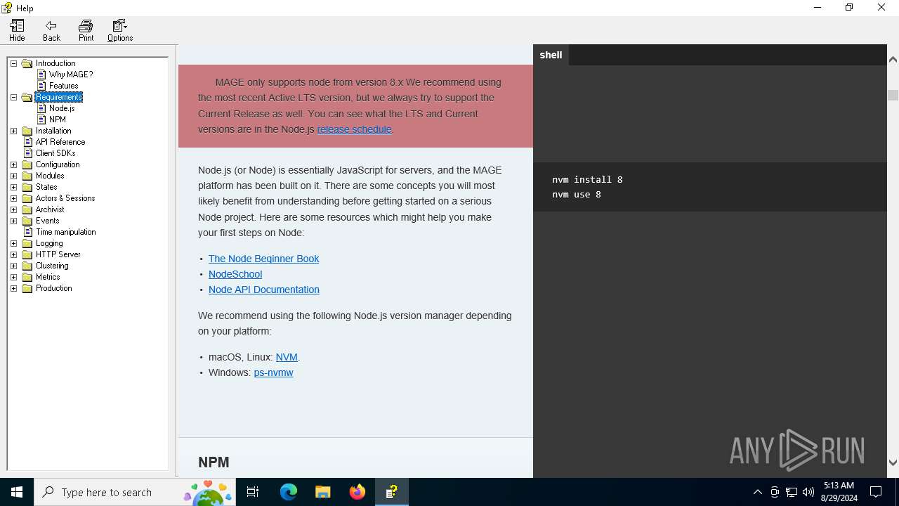Expand the Configuration tree node
This screenshot has height=506, width=899.
pyautogui.click(x=13, y=164)
